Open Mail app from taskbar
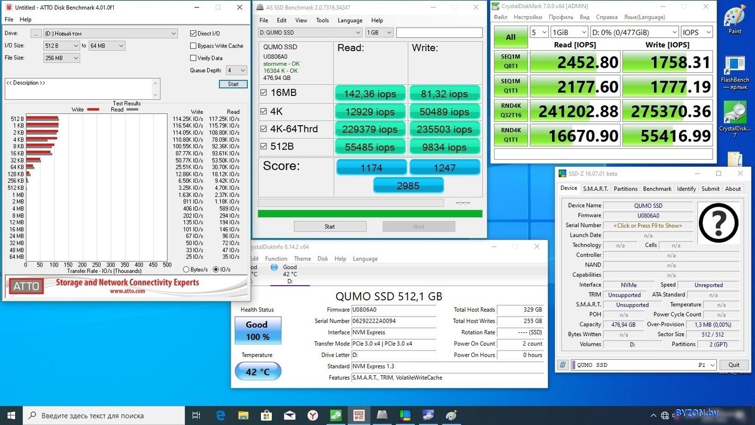 click(290, 415)
